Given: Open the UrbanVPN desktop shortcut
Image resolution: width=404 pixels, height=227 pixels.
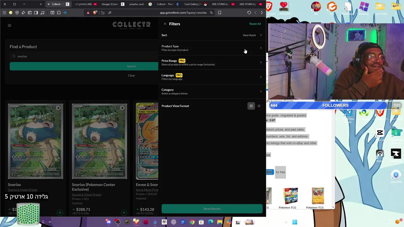Looking at the screenshot, I should (x=396, y=177).
